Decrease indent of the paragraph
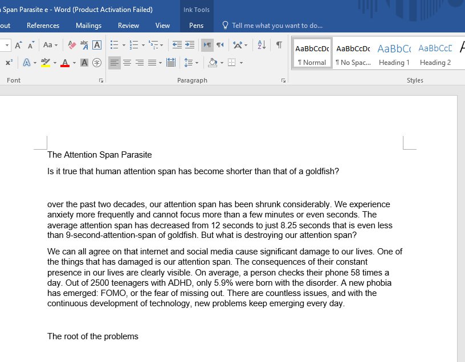 pyautogui.click(x=177, y=44)
